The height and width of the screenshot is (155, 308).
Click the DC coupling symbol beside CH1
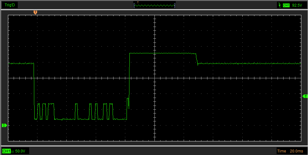[x=13, y=151]
